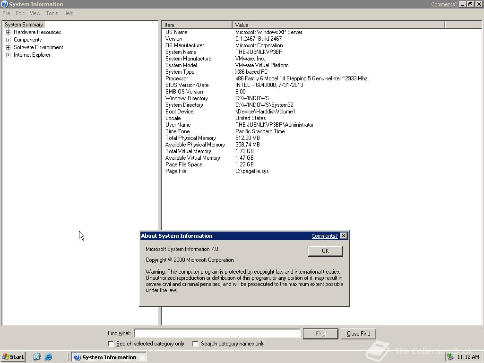Click the Version row label

coord(174,39)
